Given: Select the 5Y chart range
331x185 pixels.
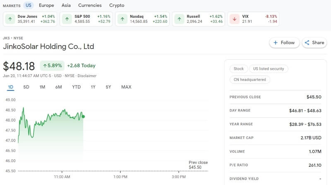Looking at the screenshot, I should pos(108,87).
